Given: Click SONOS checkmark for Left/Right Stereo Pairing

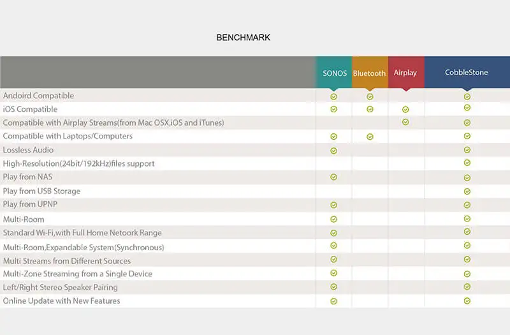Looking at the screenshot, I should point(333,287).
